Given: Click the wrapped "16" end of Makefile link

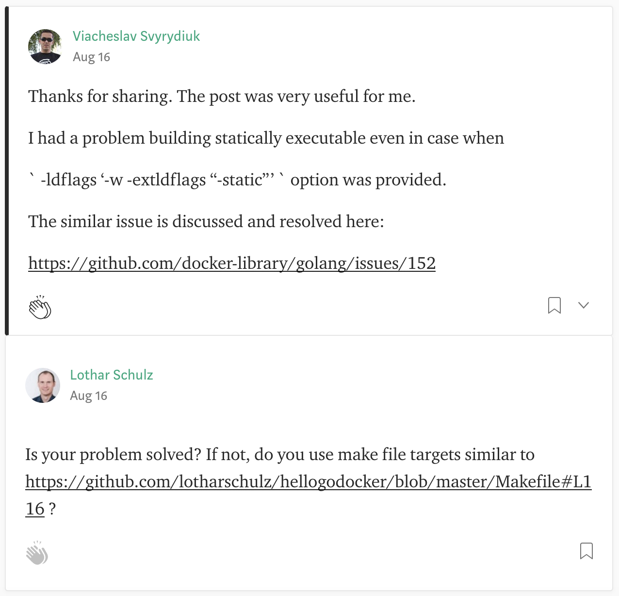Looking at the screenshot, I should (35, 509).
